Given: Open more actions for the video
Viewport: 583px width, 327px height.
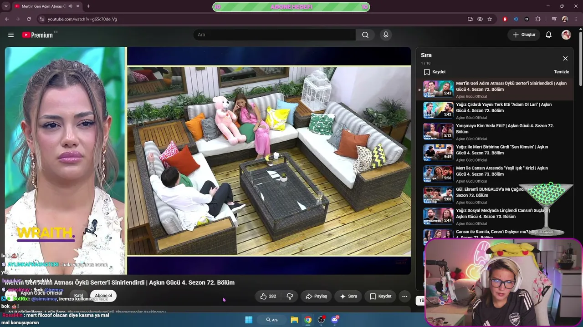Looking at the screenshot, I should [404, 296].
